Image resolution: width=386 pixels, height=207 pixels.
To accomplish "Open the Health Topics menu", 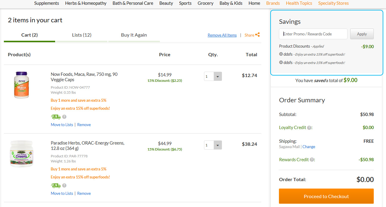I will coord(299,3).
